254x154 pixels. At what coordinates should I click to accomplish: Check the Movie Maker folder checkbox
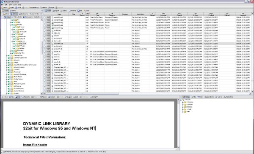point(10,77)
